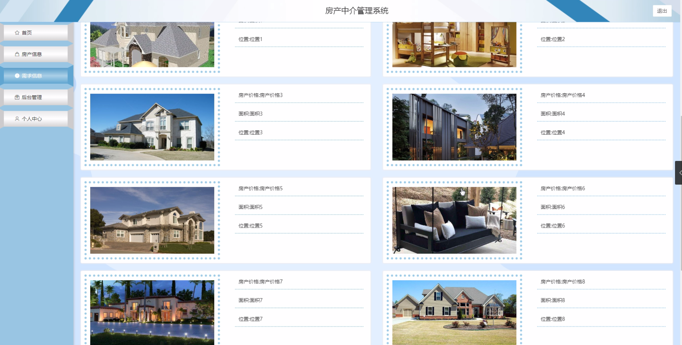The height and width of the screenshot is (345, 682).
Task: Click the 退出 logout button
Action: click(662, 11)
